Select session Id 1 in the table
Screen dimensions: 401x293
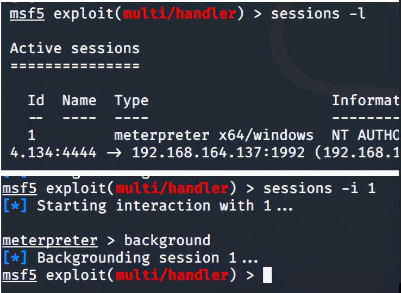coord(32,135)
